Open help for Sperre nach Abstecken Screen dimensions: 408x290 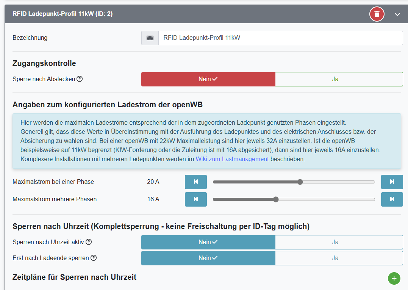coord(80,79)
